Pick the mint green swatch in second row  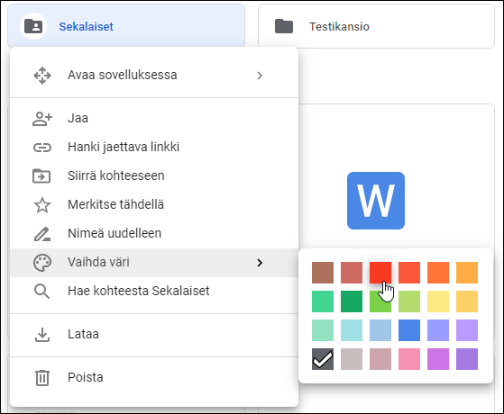pos(323,301)
